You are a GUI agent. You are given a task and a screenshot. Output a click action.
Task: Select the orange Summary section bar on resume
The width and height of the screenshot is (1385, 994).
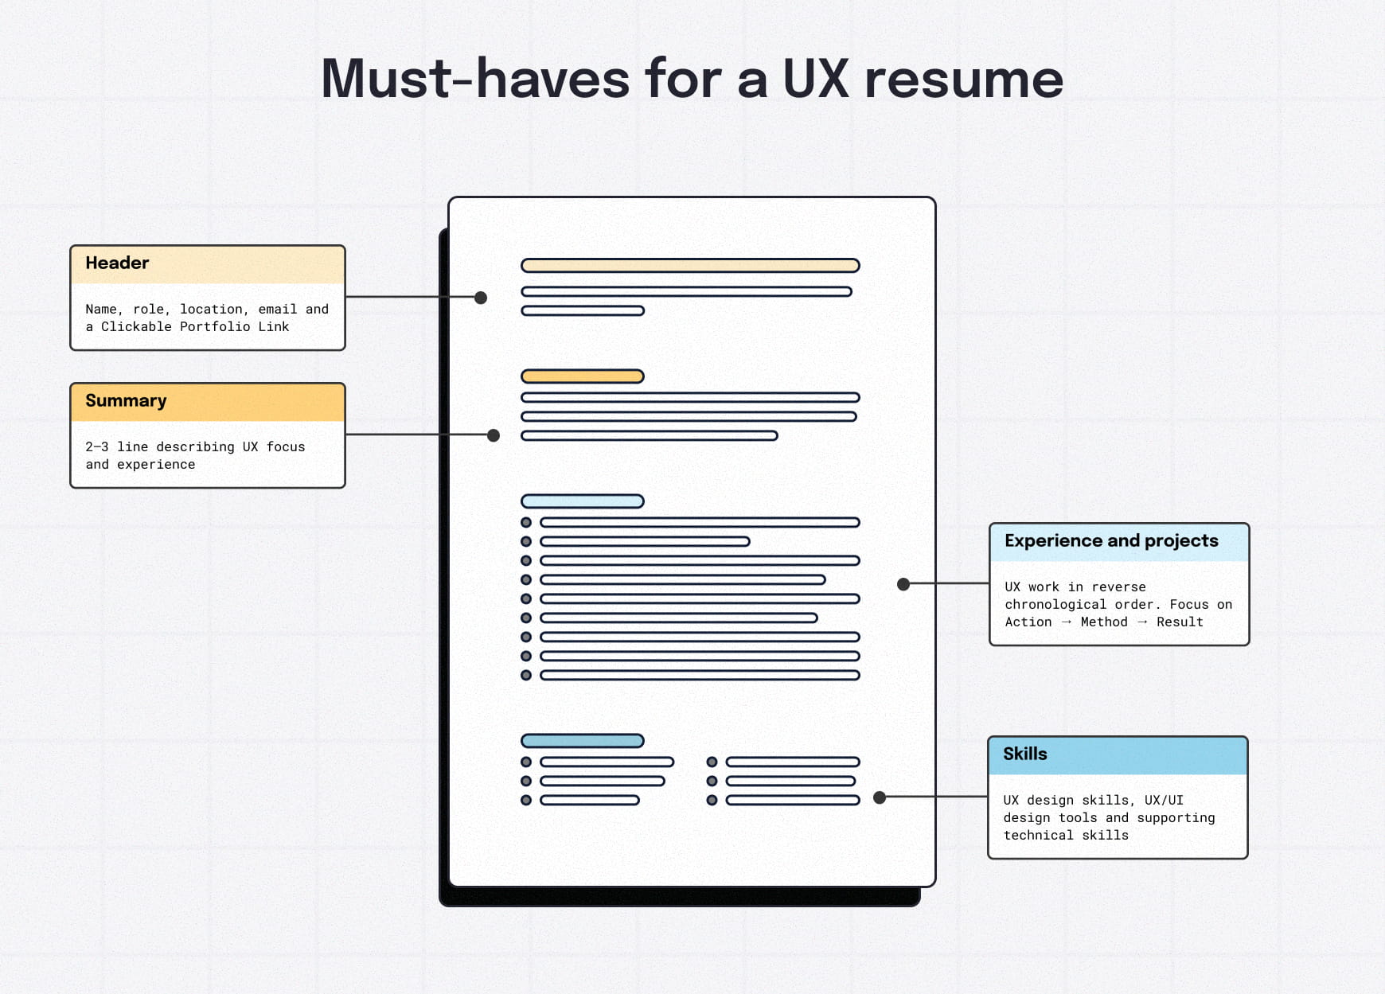coord(581,375)
